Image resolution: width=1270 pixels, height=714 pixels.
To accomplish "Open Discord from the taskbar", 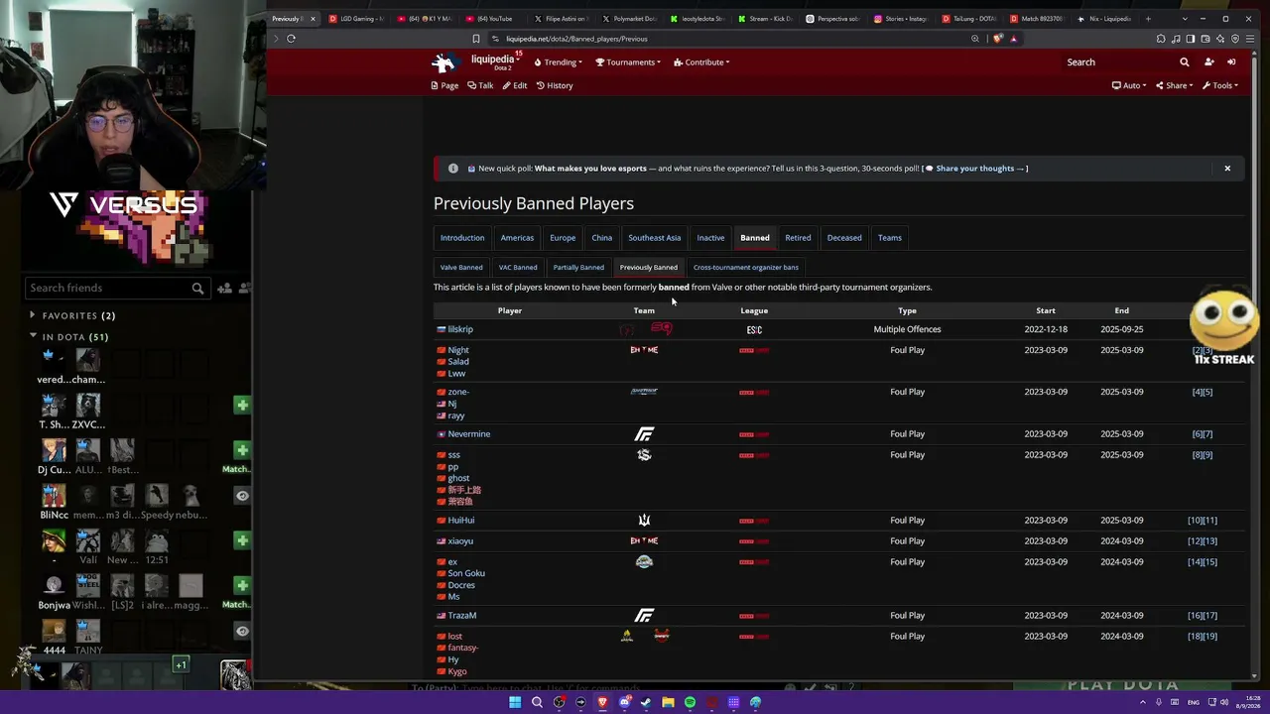I will point(624,702).
